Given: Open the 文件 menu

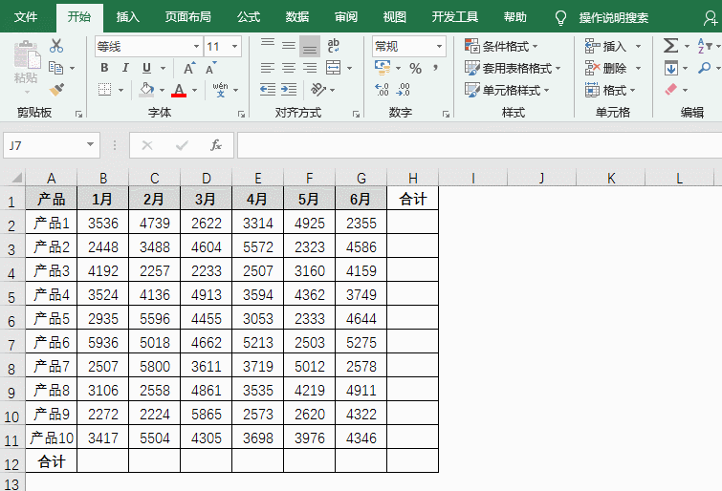Looking at the screenshot, I should point(26,17).
